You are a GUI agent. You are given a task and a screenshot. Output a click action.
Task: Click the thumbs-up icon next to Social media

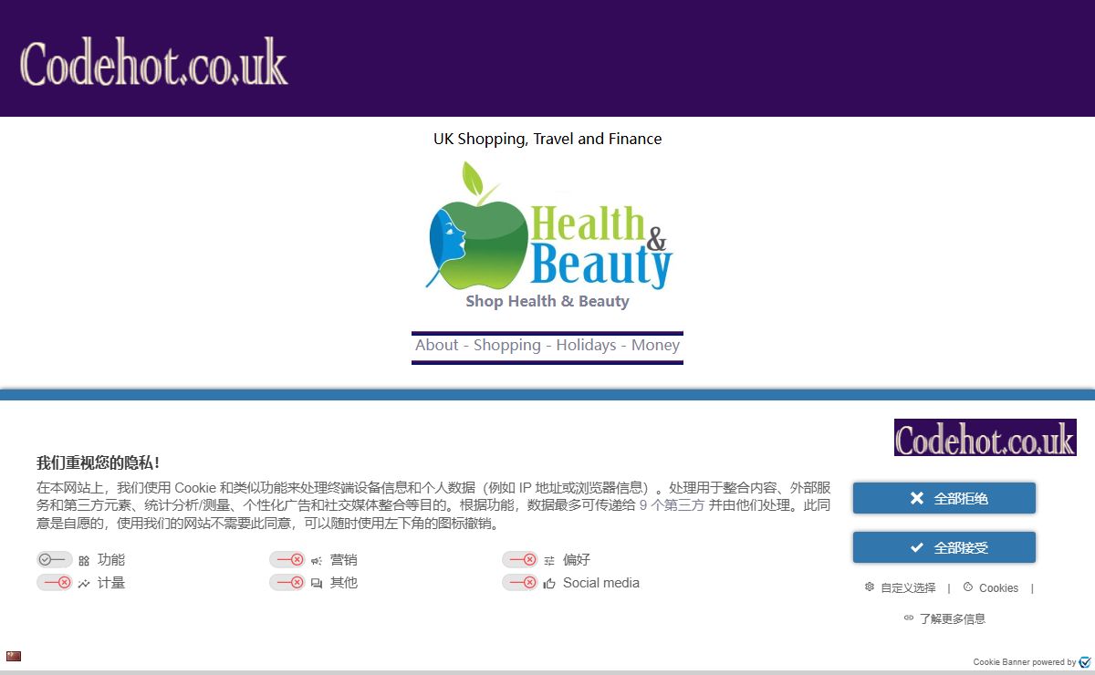click(x=549, y=584)
